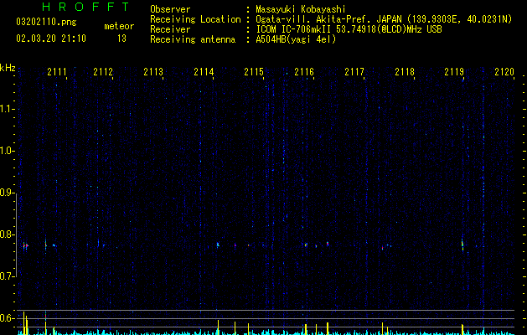Click the Receiving antenna field label
The height and width of the screenshot is (335, 527).
pos(193,39)
